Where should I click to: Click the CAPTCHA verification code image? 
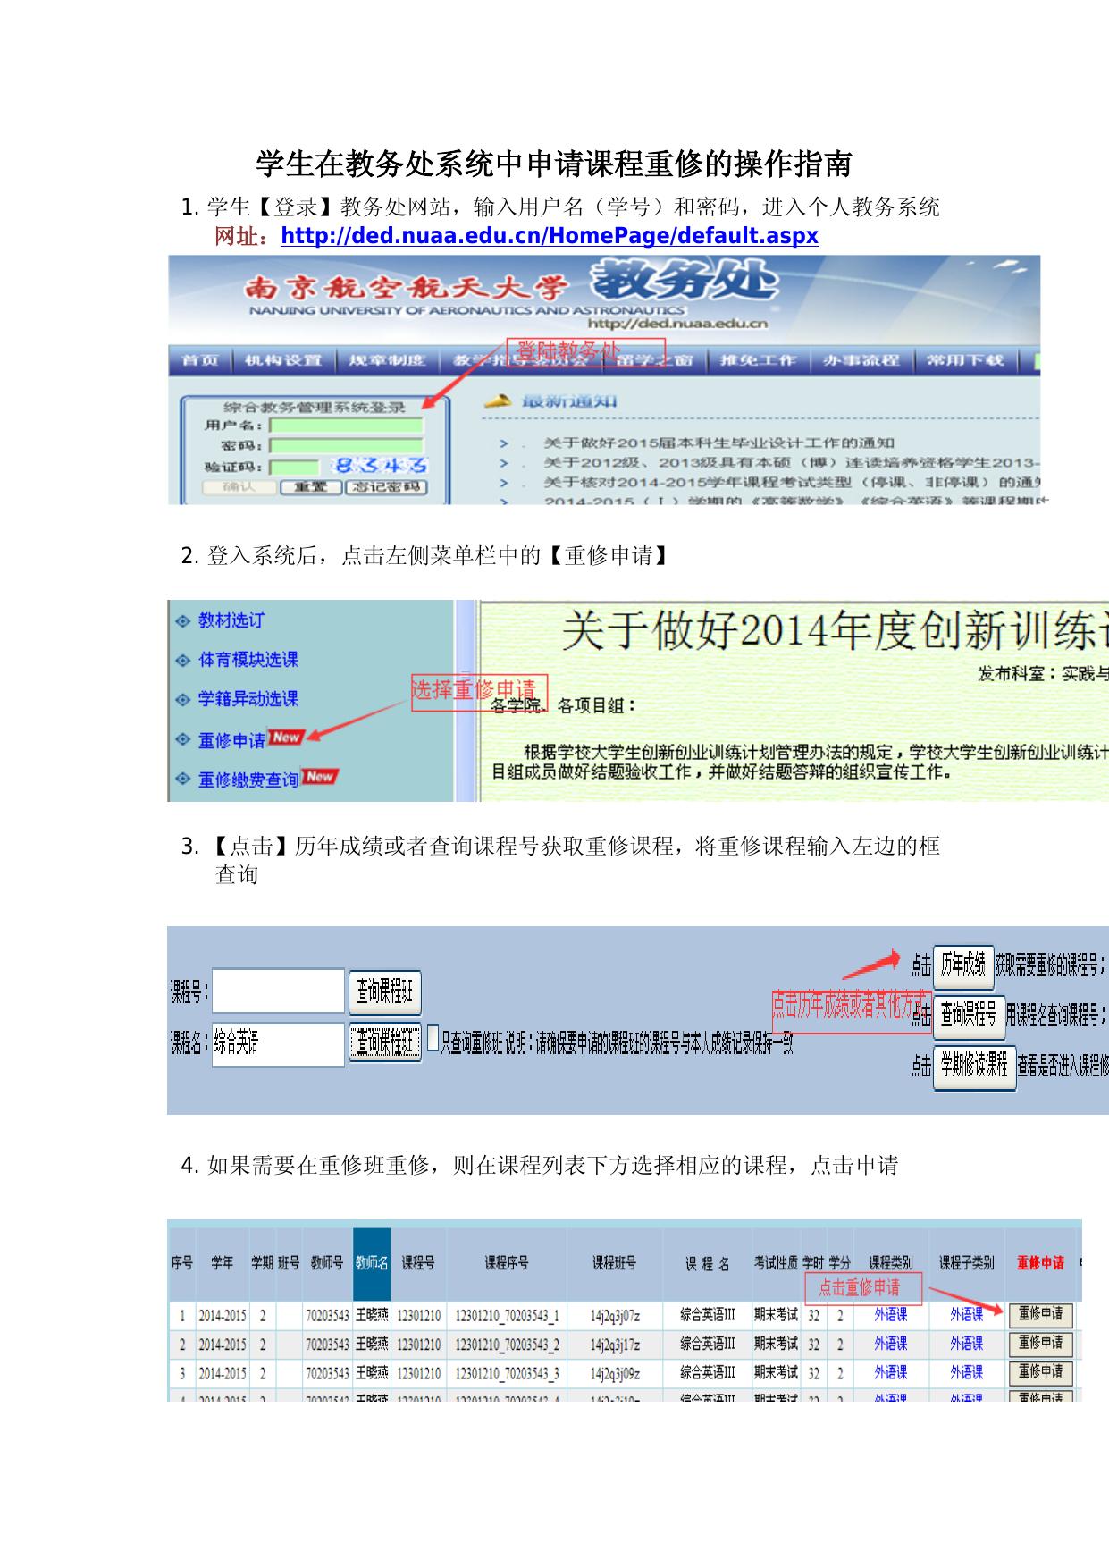[381, 466]
